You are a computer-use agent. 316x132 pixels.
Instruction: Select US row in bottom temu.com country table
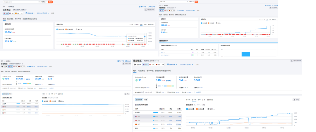[158, 116]
